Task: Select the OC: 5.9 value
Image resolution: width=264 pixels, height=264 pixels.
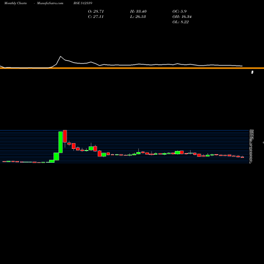Action: point(180,12)
